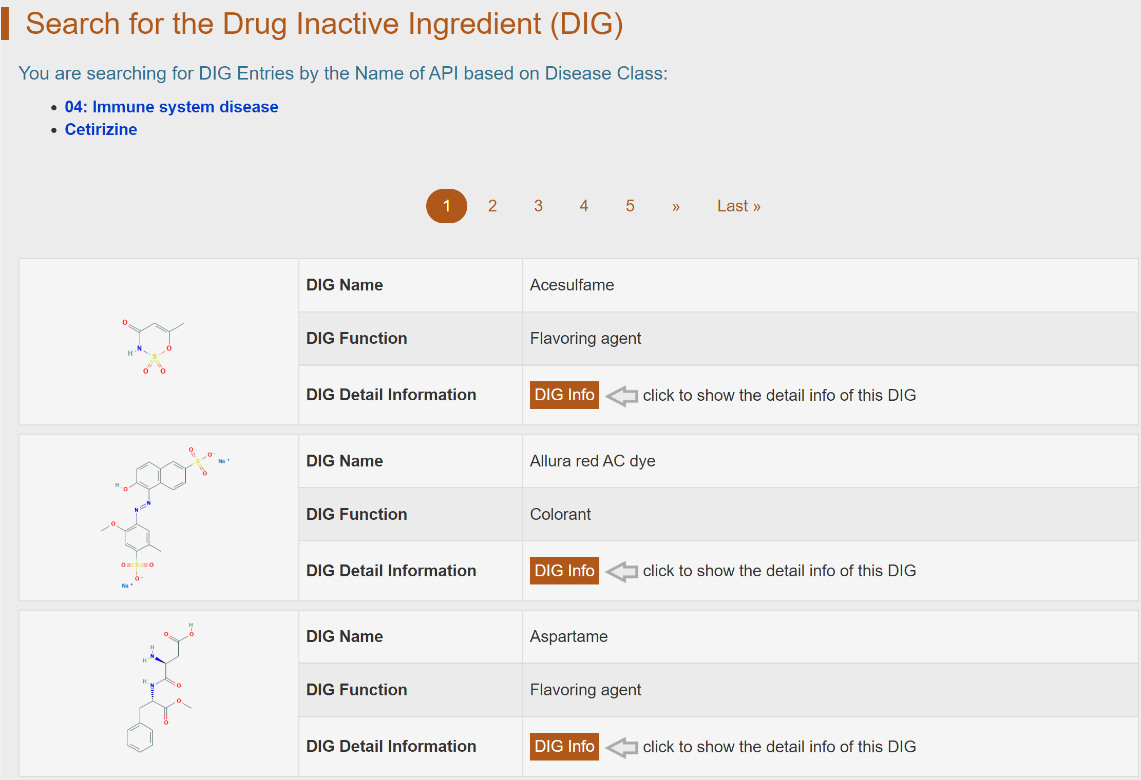The width and height of the screenshot is (1141, 780).
Task: Open DIG Info for Allura red AC dye
Action: point(564,571)
